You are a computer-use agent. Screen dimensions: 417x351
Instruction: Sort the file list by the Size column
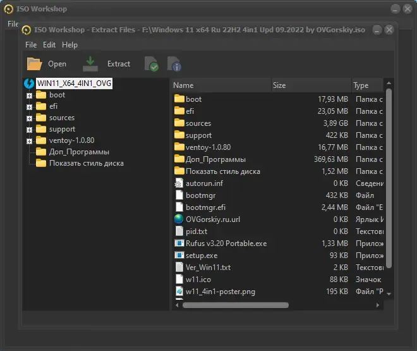click(x=311, y=85)
